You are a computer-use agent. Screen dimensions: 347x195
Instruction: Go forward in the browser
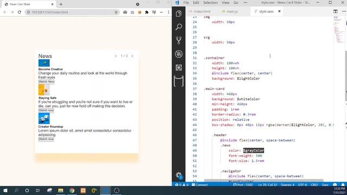12,12
